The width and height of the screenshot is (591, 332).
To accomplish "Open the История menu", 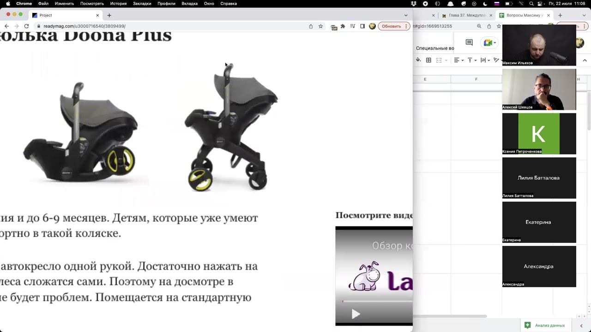I will click(118, 4).
